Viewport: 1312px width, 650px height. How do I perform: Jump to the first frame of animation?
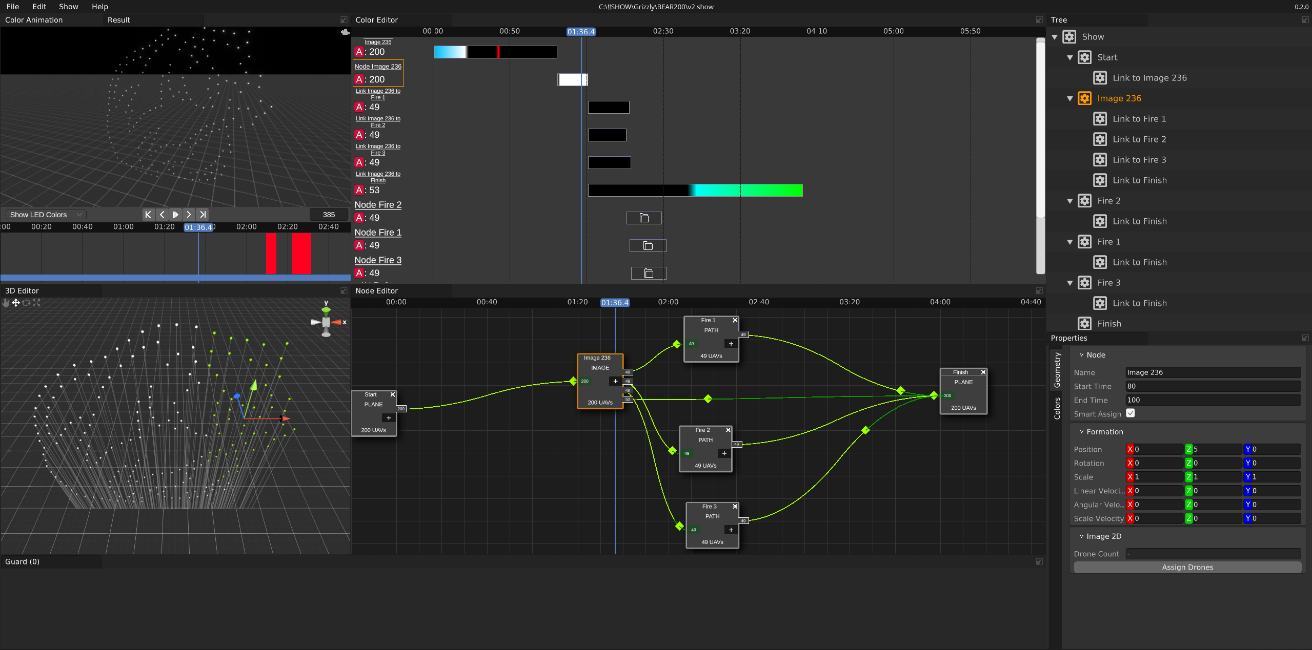click(148, 215)
